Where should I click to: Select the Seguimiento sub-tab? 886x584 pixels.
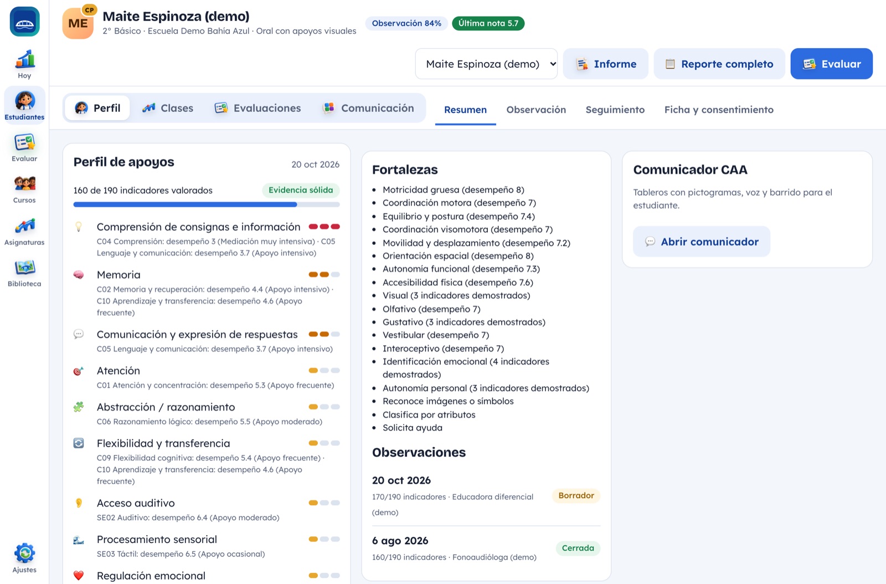click(x=615, y=110)
